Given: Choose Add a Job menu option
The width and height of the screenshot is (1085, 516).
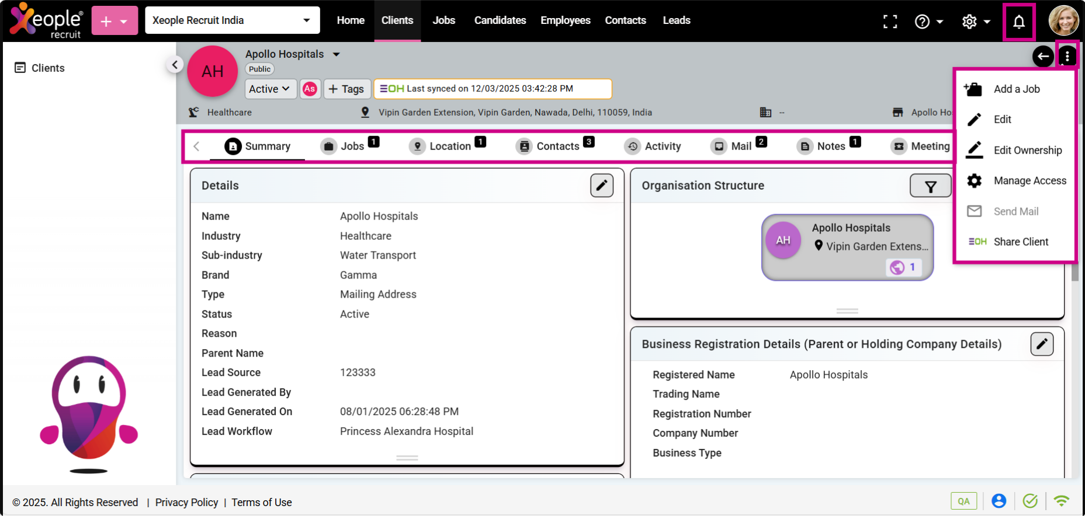Looking at the screenshot, I should [1016, 89].
